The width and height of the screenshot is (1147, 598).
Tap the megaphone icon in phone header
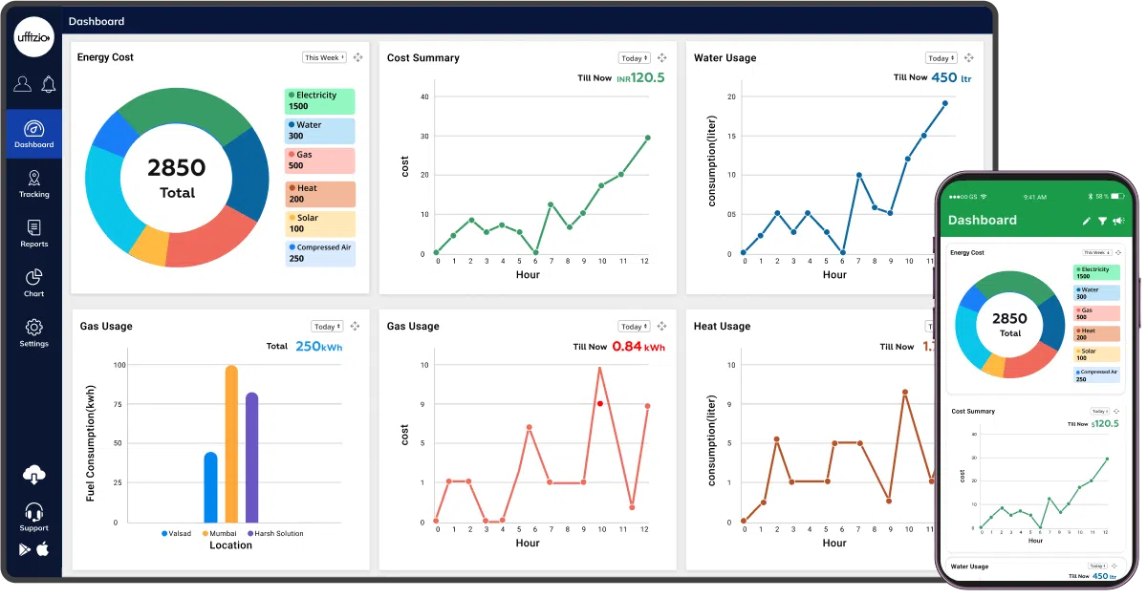tap(1118, 221)
